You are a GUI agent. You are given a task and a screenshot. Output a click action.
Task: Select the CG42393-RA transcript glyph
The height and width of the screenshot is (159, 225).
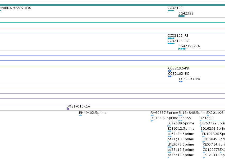pyautogui.click(x=182, y=49)
